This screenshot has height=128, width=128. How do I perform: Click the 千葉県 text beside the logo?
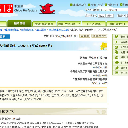(19, 6)
